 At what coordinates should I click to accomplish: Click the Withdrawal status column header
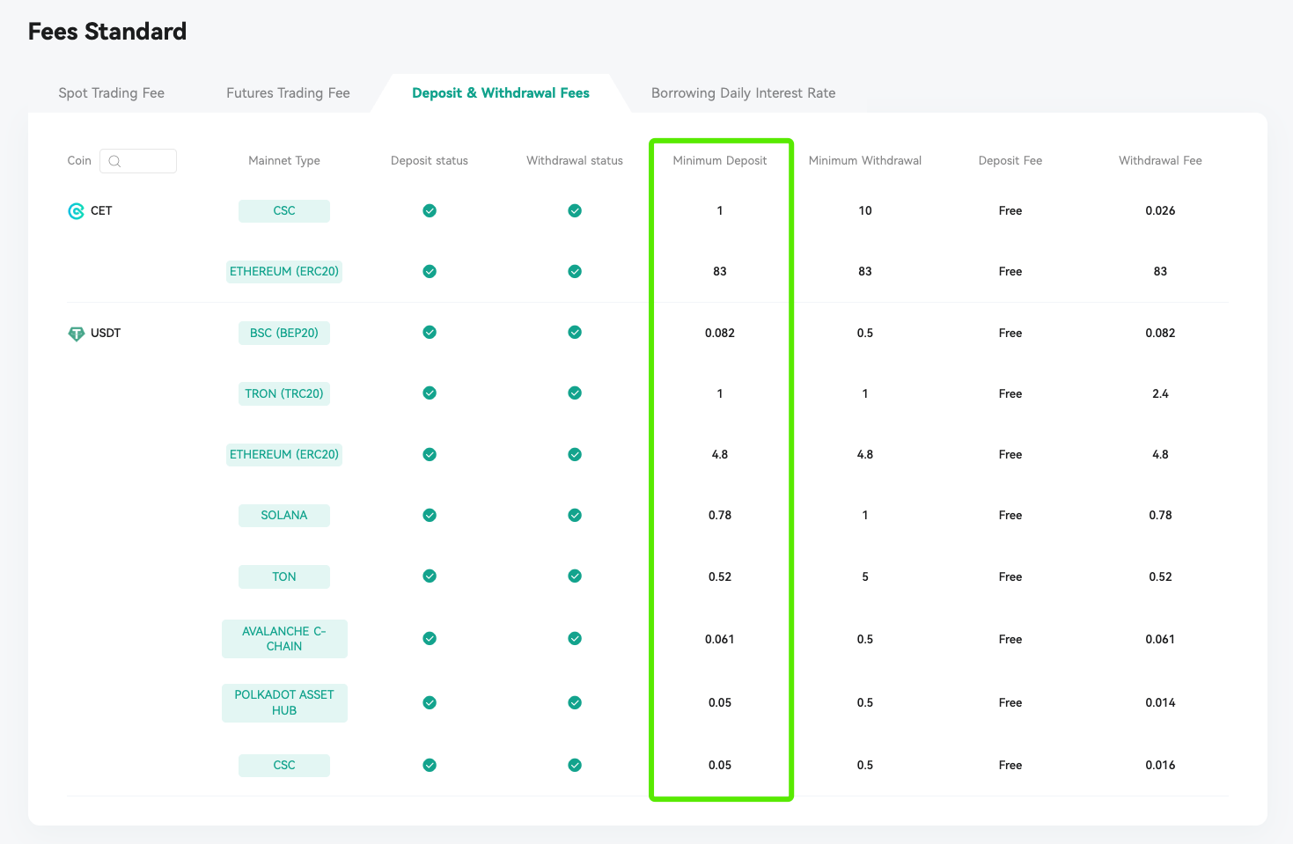[x=575, y=161]
